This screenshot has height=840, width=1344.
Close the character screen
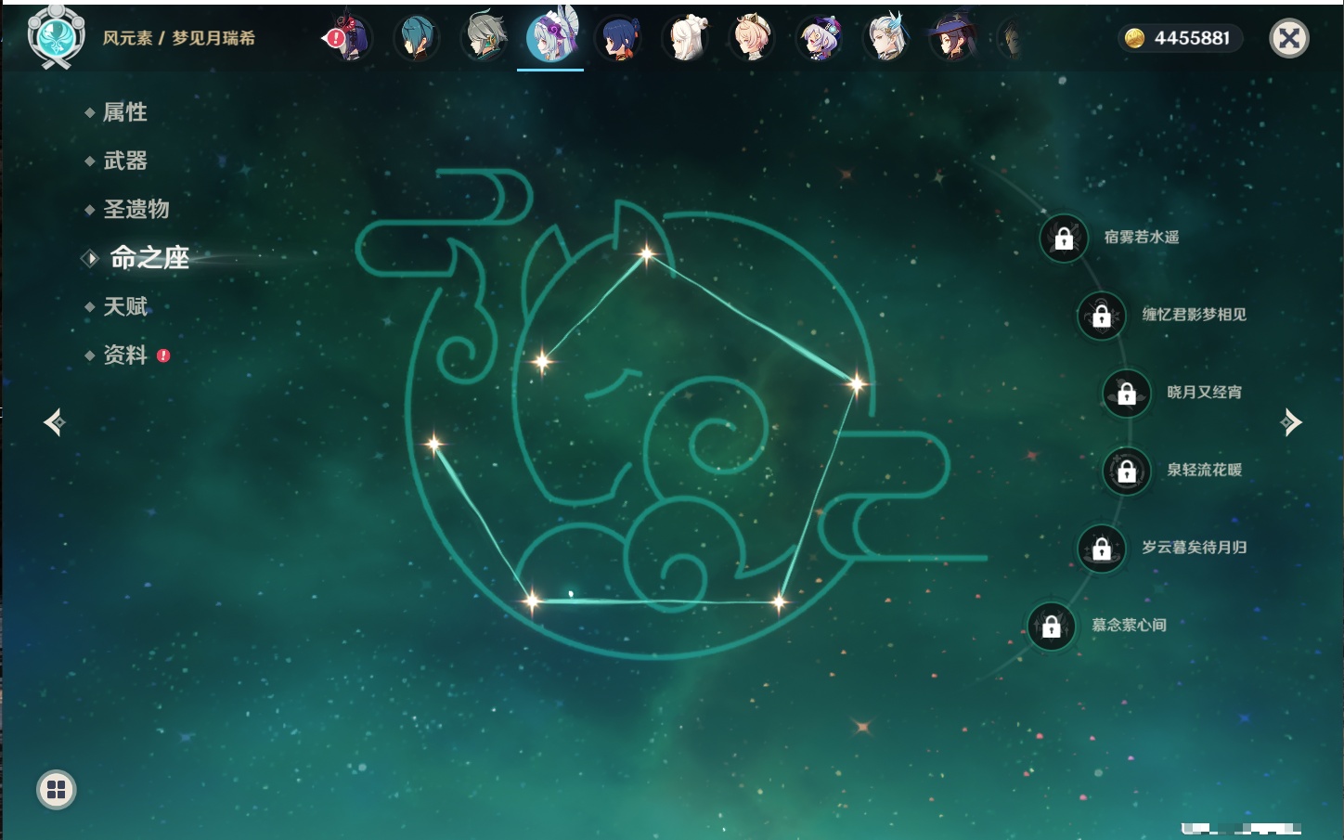point(1289,38)
